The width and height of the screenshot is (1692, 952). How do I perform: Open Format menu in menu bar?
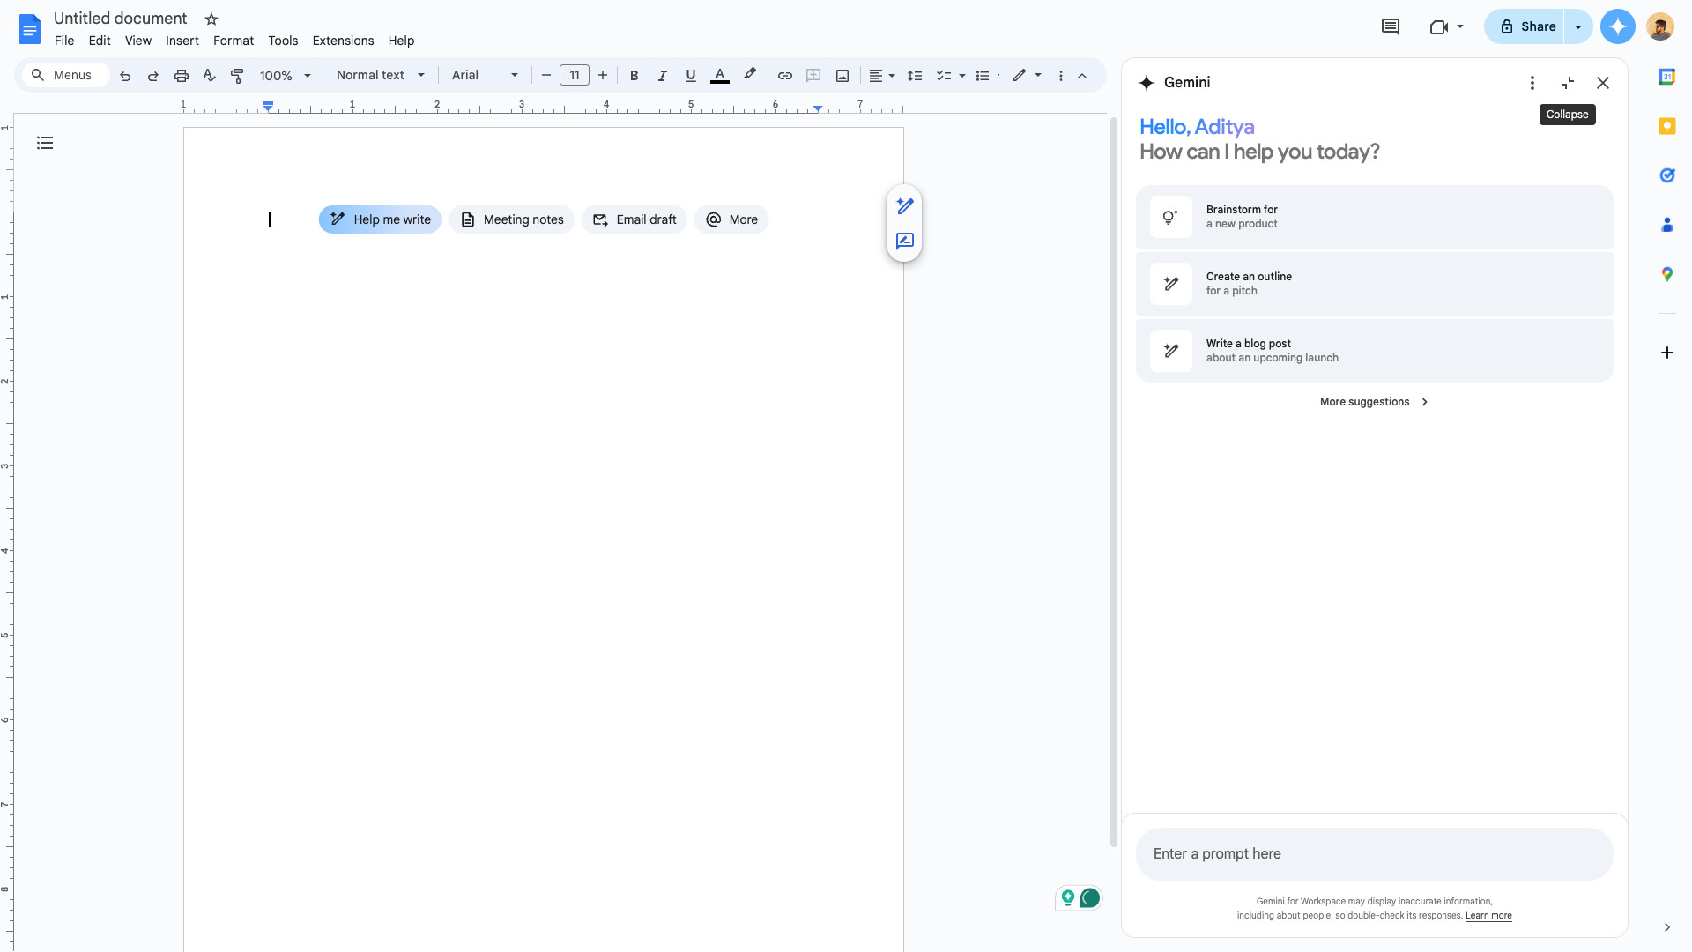(x=233, y=41)
